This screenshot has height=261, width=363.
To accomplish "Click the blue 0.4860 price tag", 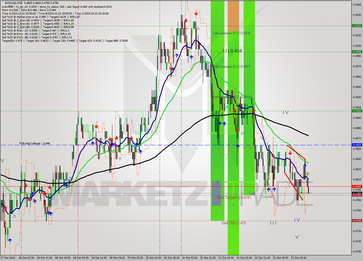I will 357,145.
